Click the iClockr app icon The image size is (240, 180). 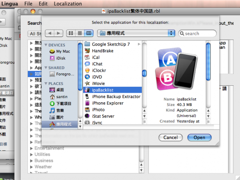(87, 70)
